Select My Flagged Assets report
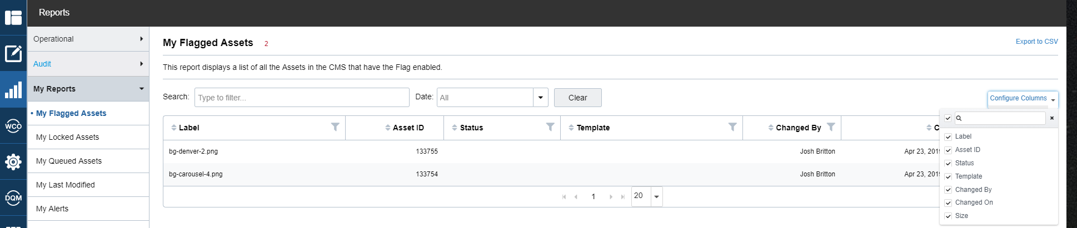This screenshot has width=1077, height=228. click(x=88, y=113)
